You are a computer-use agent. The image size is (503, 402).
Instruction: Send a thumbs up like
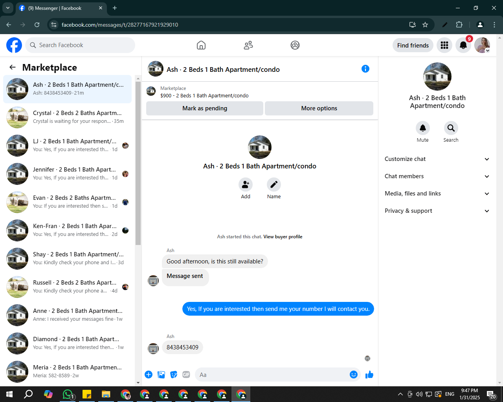(369, 375)
